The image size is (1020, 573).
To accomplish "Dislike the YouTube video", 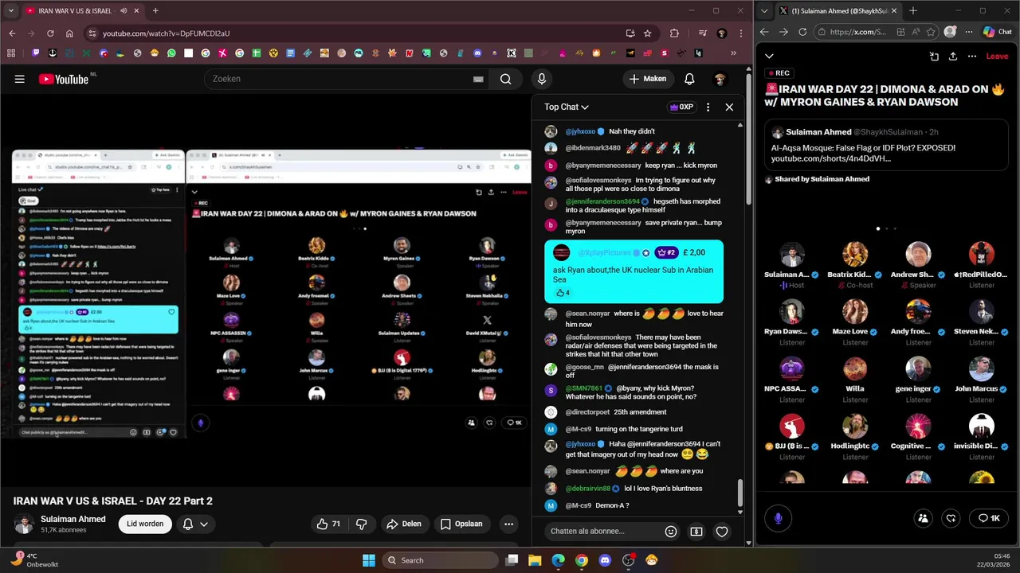I will tap(361, 524).
